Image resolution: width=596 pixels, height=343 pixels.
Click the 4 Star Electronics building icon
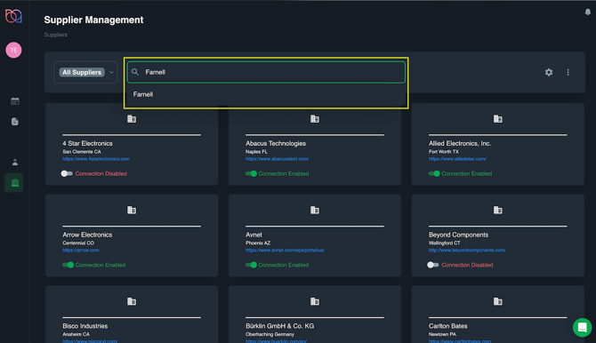(x=132, y=119)
